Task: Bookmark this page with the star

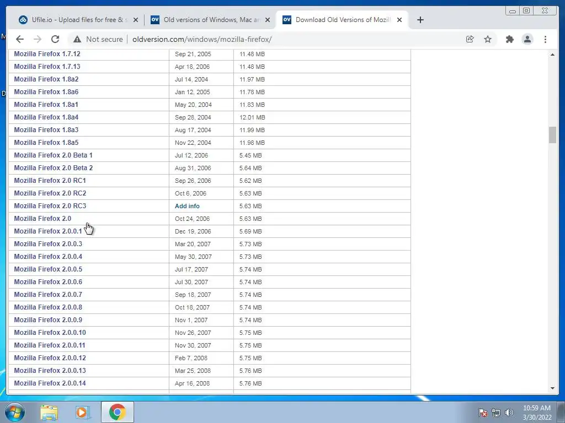Action: pos(488,39)
